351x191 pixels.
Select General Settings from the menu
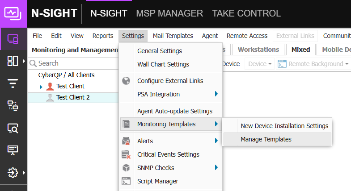coord(171,51)
